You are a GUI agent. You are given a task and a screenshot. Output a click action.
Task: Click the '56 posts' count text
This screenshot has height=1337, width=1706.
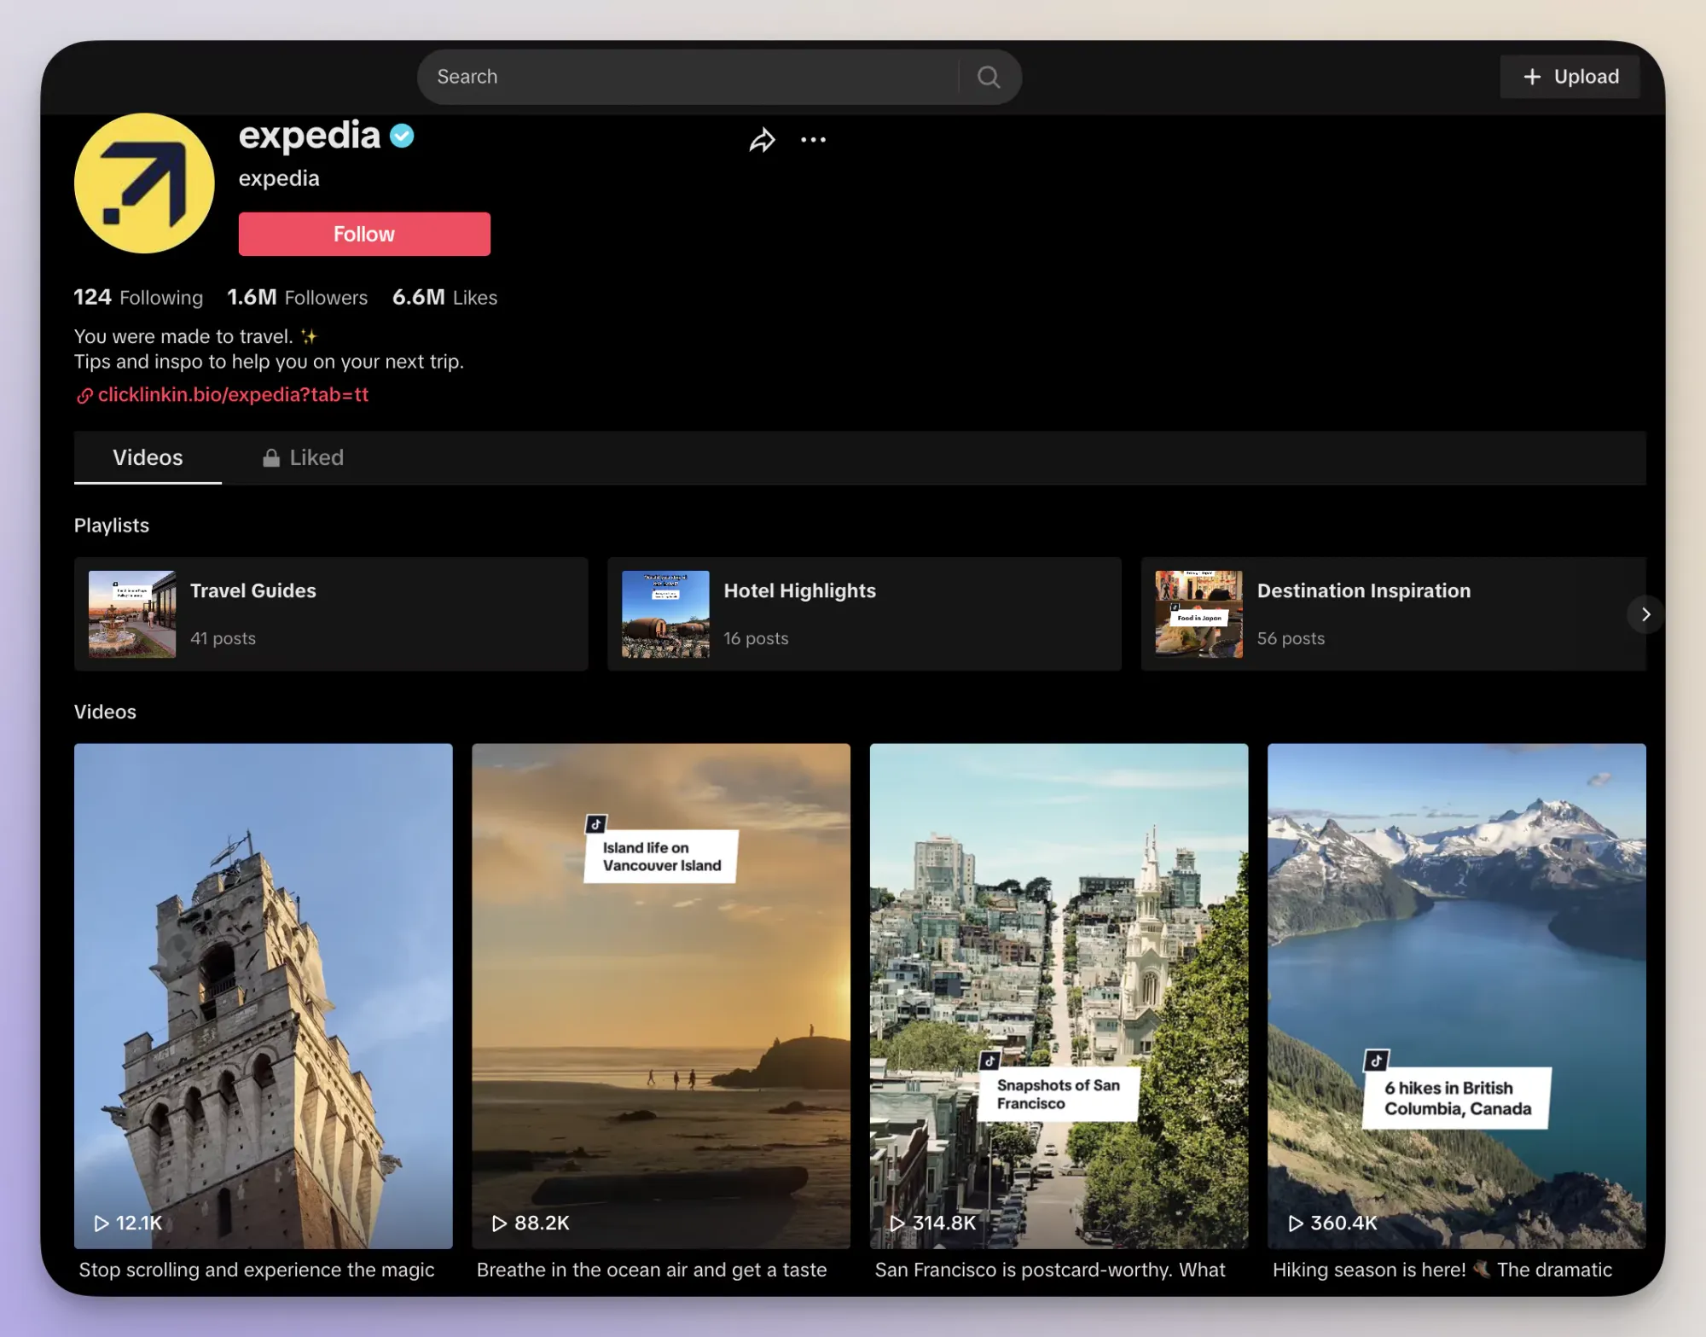(1291, 638)
